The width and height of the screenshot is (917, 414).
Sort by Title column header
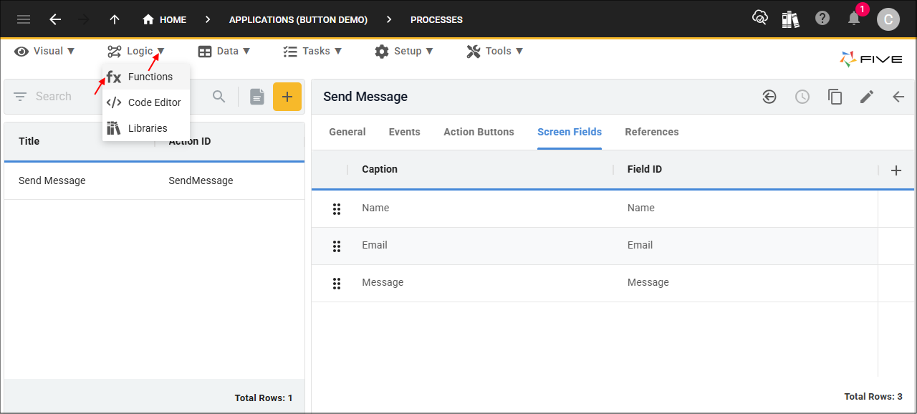click(x=29, y=141)
